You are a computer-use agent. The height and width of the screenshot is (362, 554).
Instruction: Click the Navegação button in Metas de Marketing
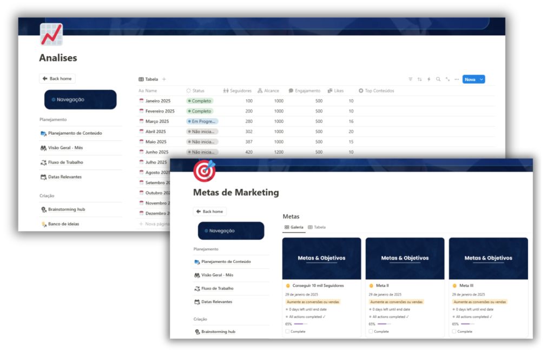[231, 231]
